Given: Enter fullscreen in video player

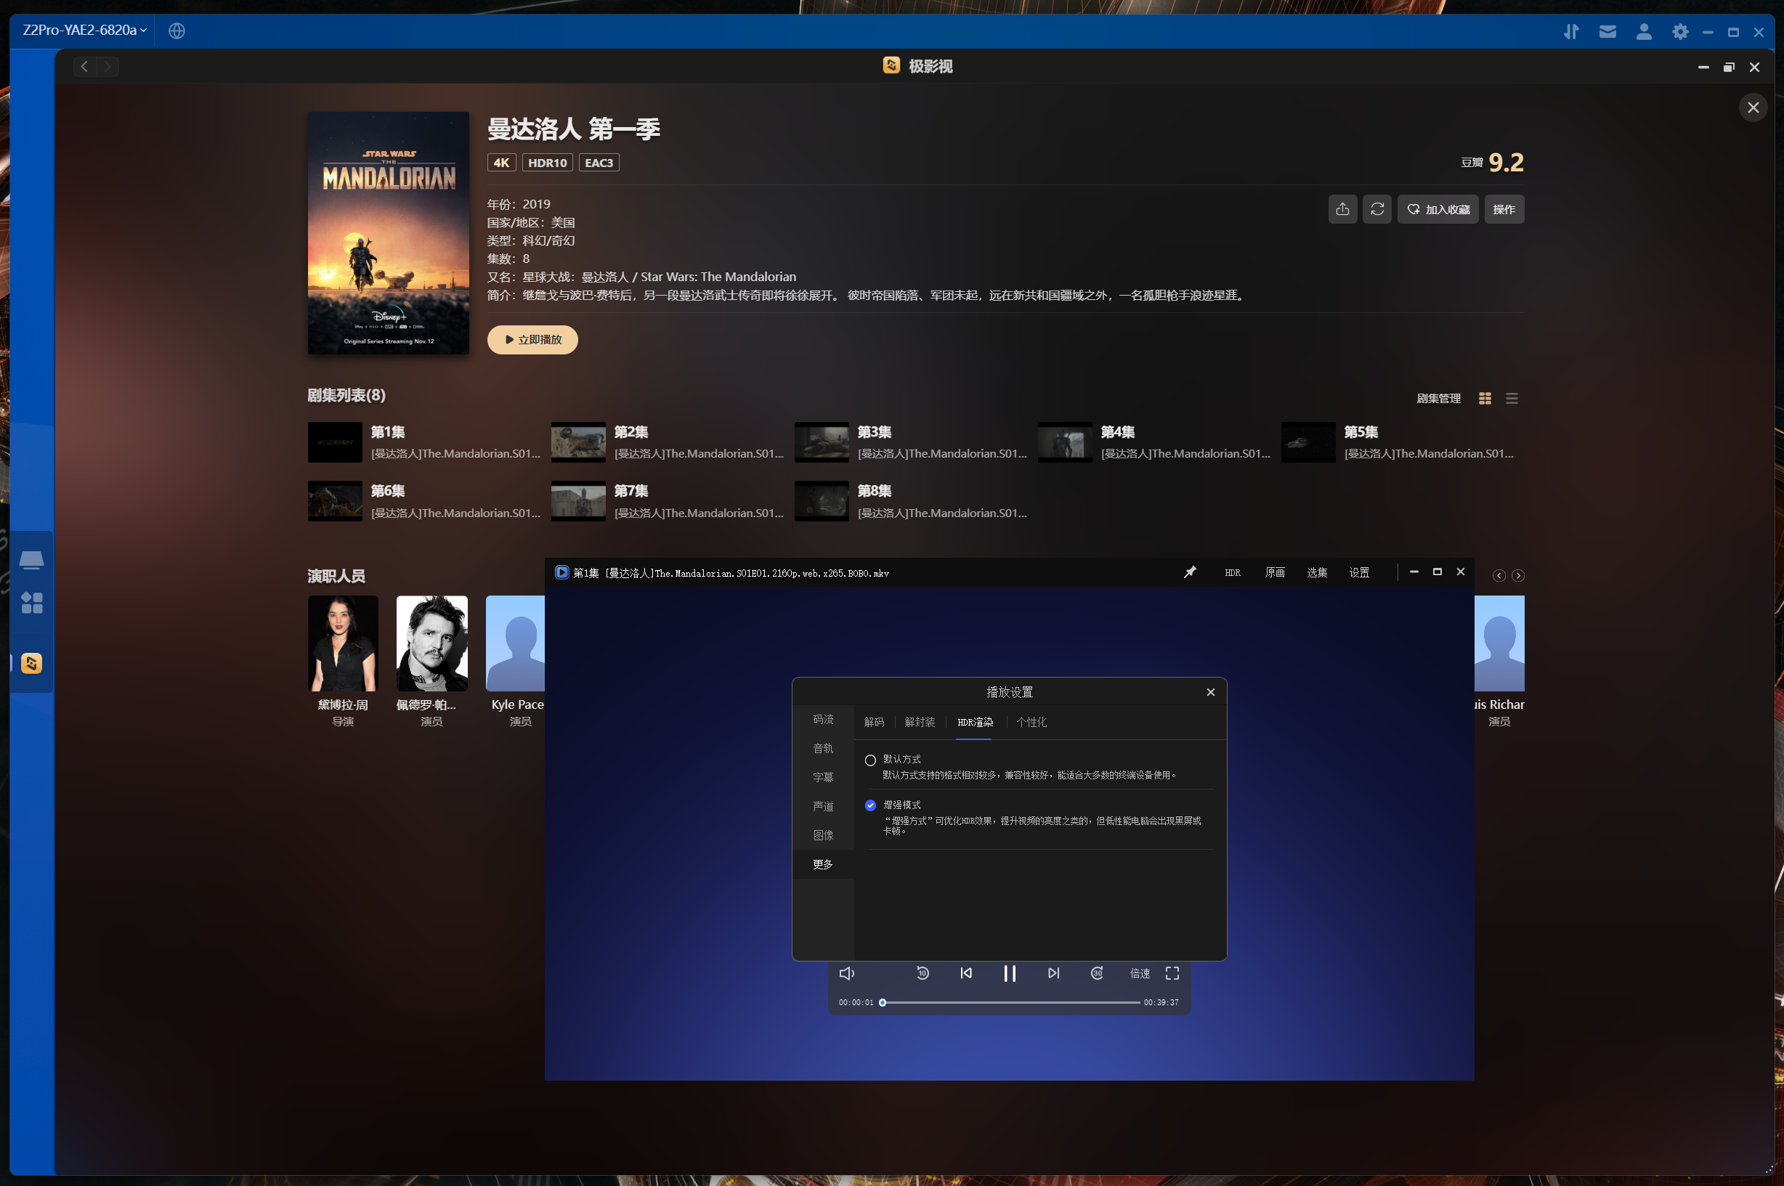Looking at the screenshot, I should [x=1172, y=973].
